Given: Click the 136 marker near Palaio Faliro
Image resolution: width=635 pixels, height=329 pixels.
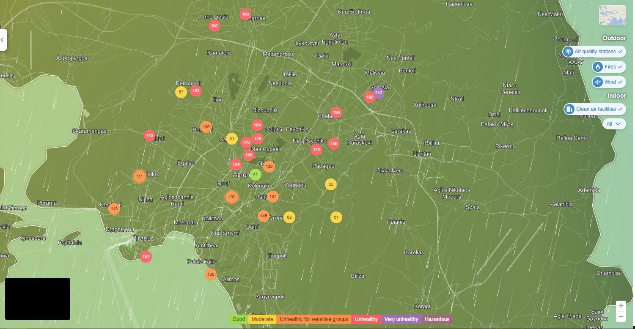Looking at the screenshot, I should click(211, 274).
